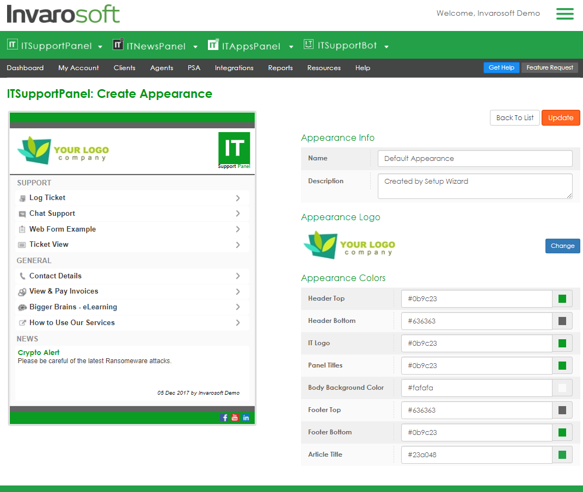Click the Facebook icon in preview footer
Screen dimensions: 583x492
pos(224,418)
